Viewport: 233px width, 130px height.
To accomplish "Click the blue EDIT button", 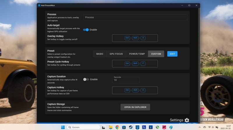I will pos(172,54).
